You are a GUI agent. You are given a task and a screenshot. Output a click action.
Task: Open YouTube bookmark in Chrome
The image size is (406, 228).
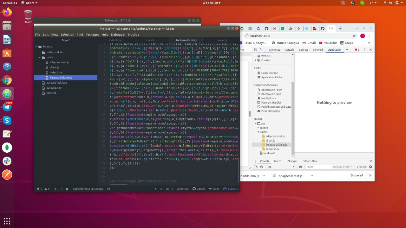[x=328, y=43]
